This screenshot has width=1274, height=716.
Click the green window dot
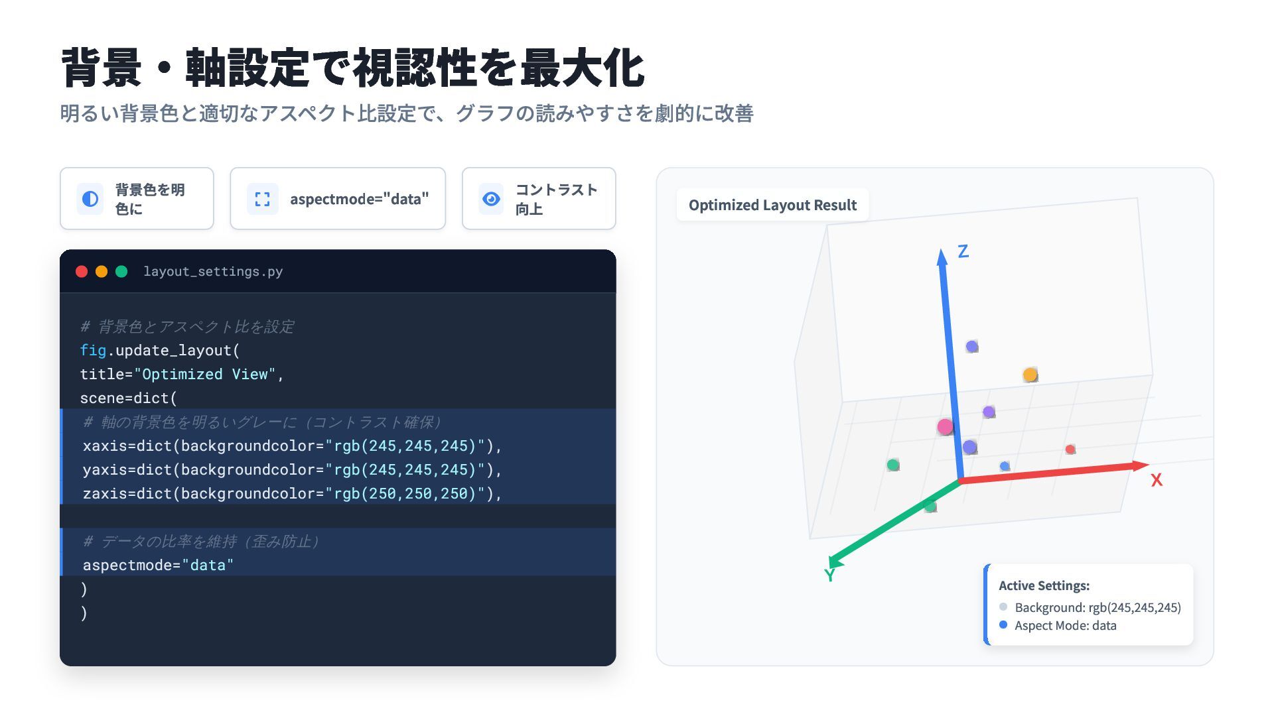click(x=121, y=271)
